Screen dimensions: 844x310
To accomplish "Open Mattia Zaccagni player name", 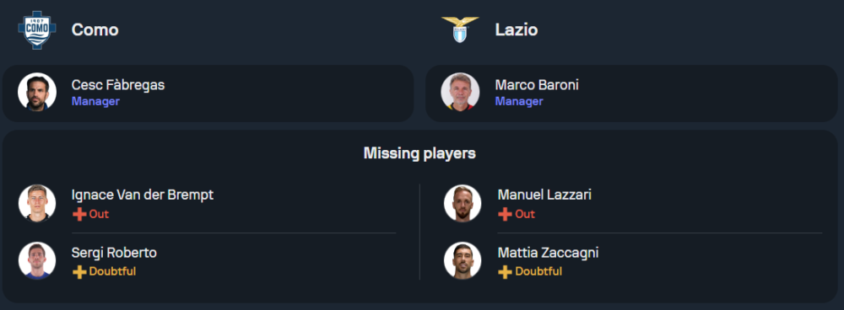I will pos(548,253).
